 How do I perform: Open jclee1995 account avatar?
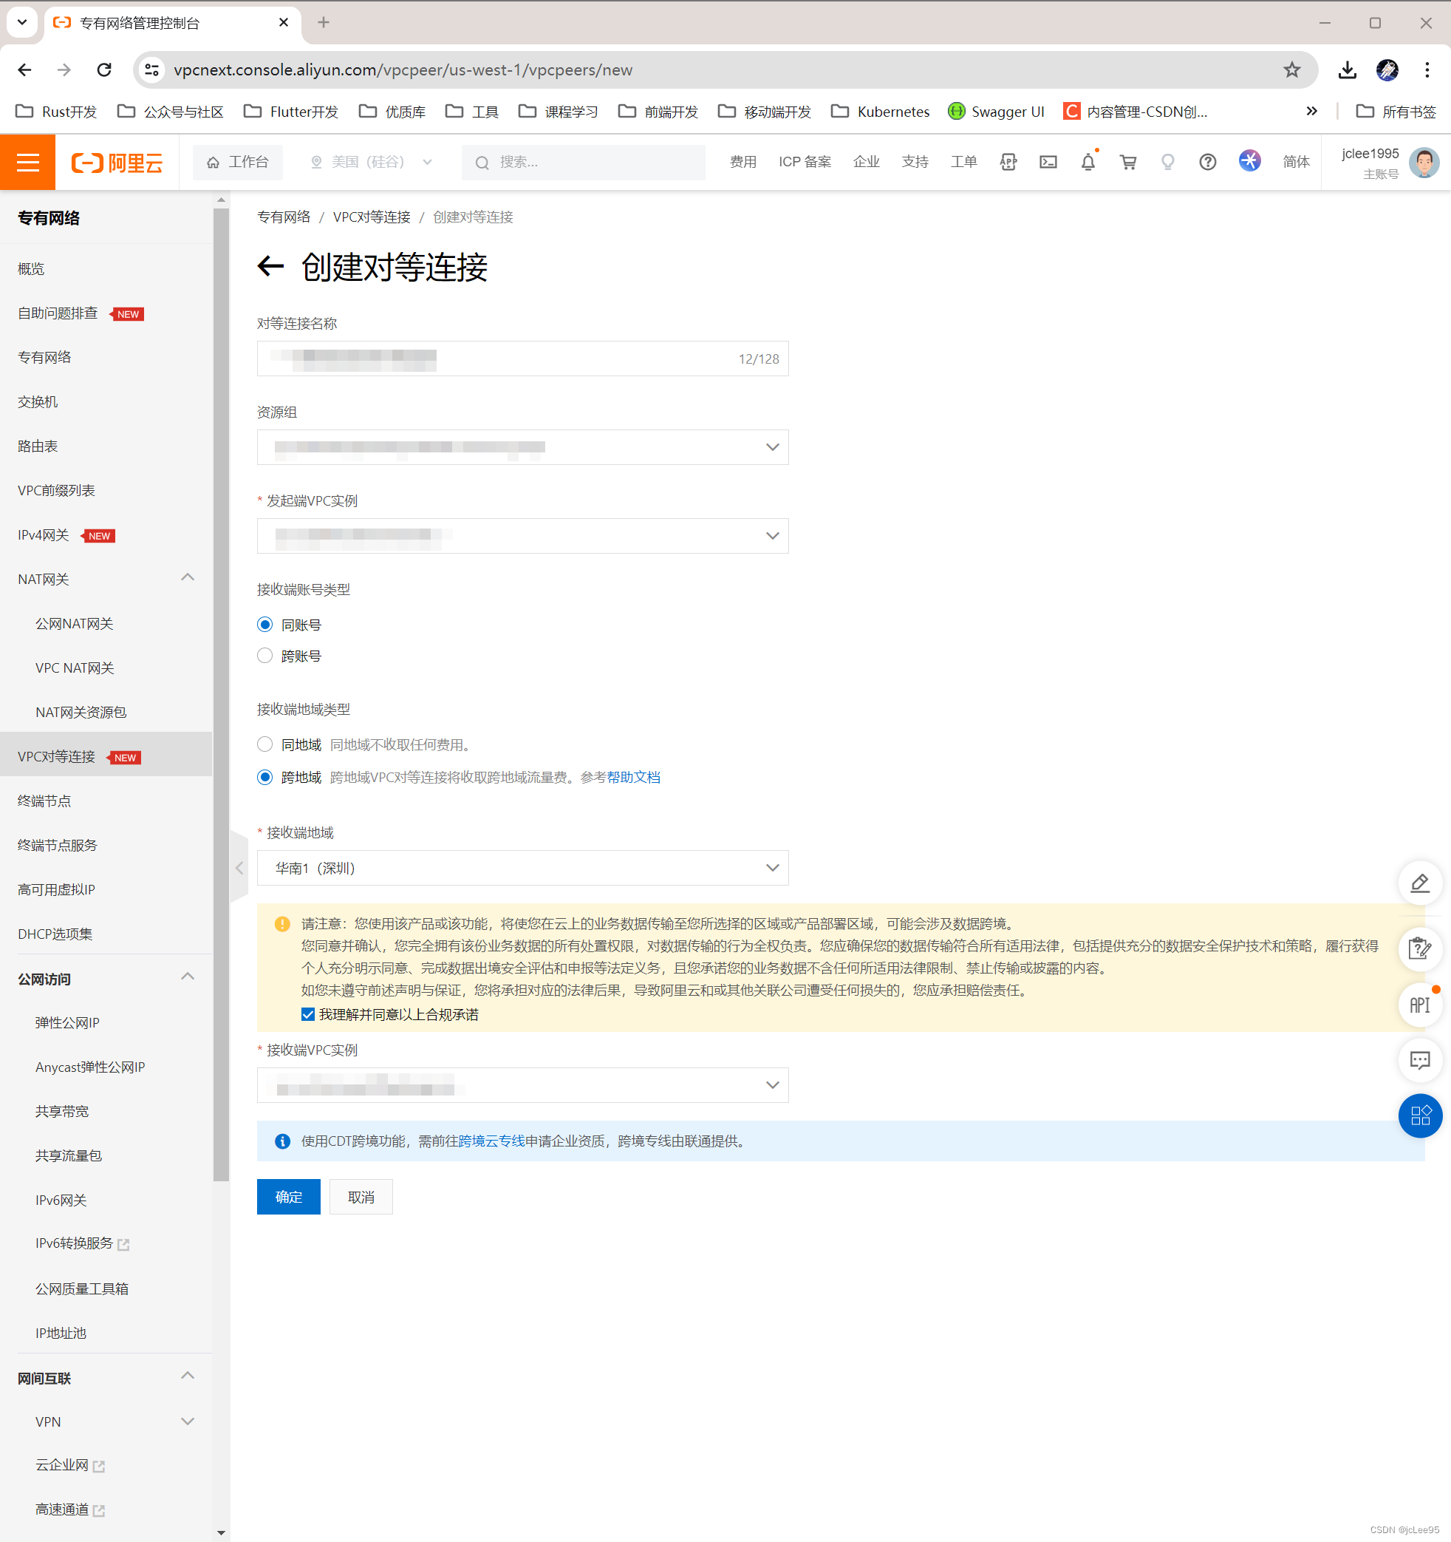(x=1424, y=163)
